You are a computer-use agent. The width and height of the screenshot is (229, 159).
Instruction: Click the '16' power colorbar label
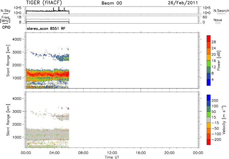(x=214, y=61)
